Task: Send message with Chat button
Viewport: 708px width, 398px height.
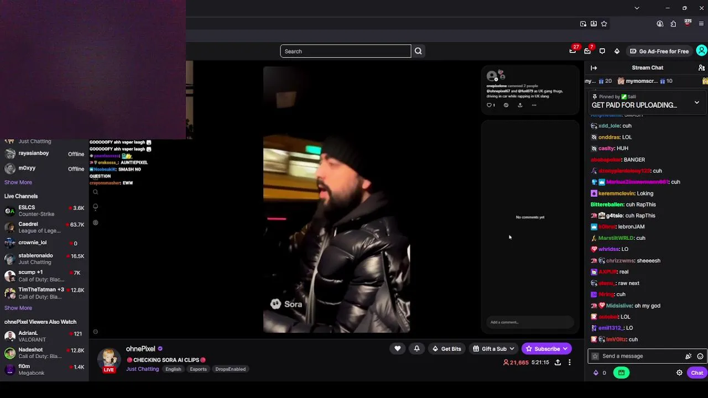Action: tap(696, 373)
